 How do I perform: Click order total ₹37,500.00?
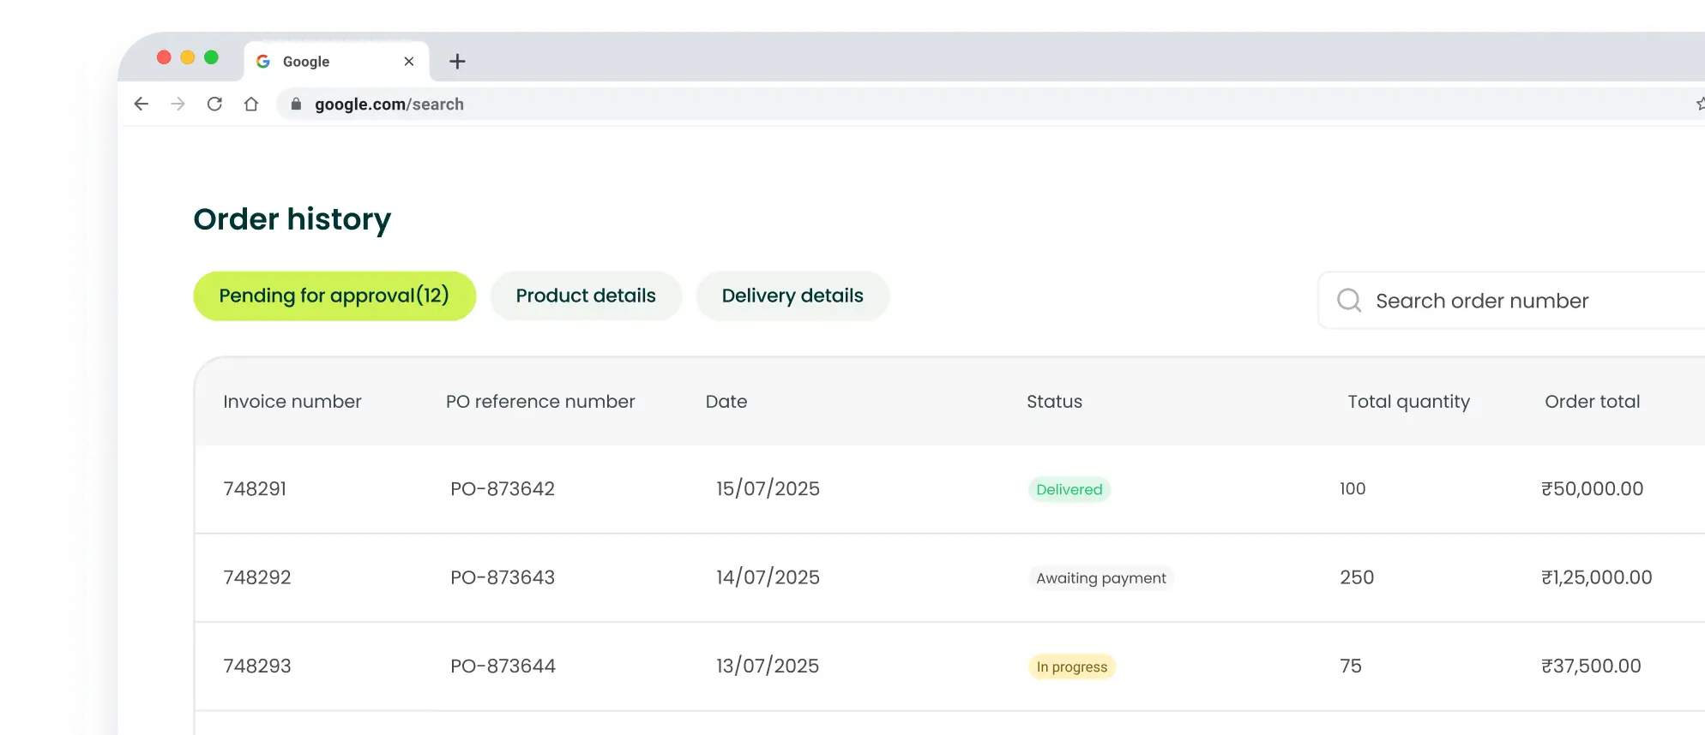coord(1591,666)
